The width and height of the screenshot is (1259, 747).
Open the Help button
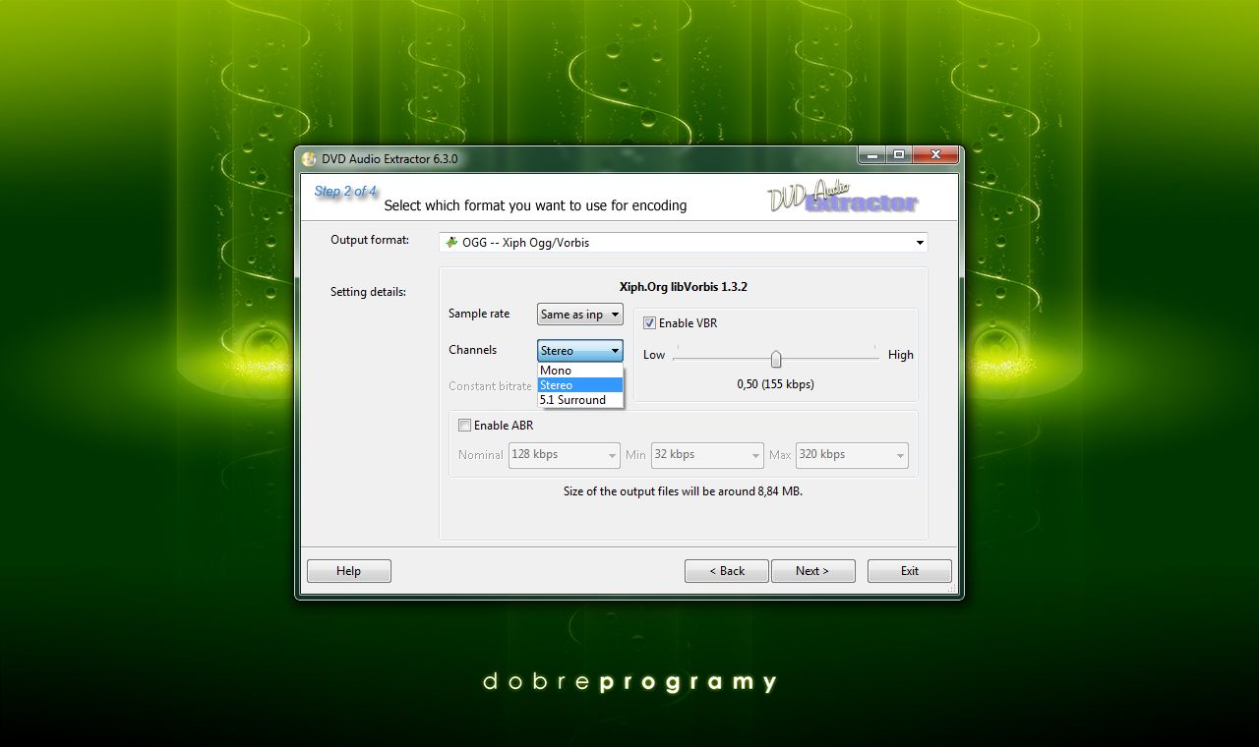click(349, 571)
